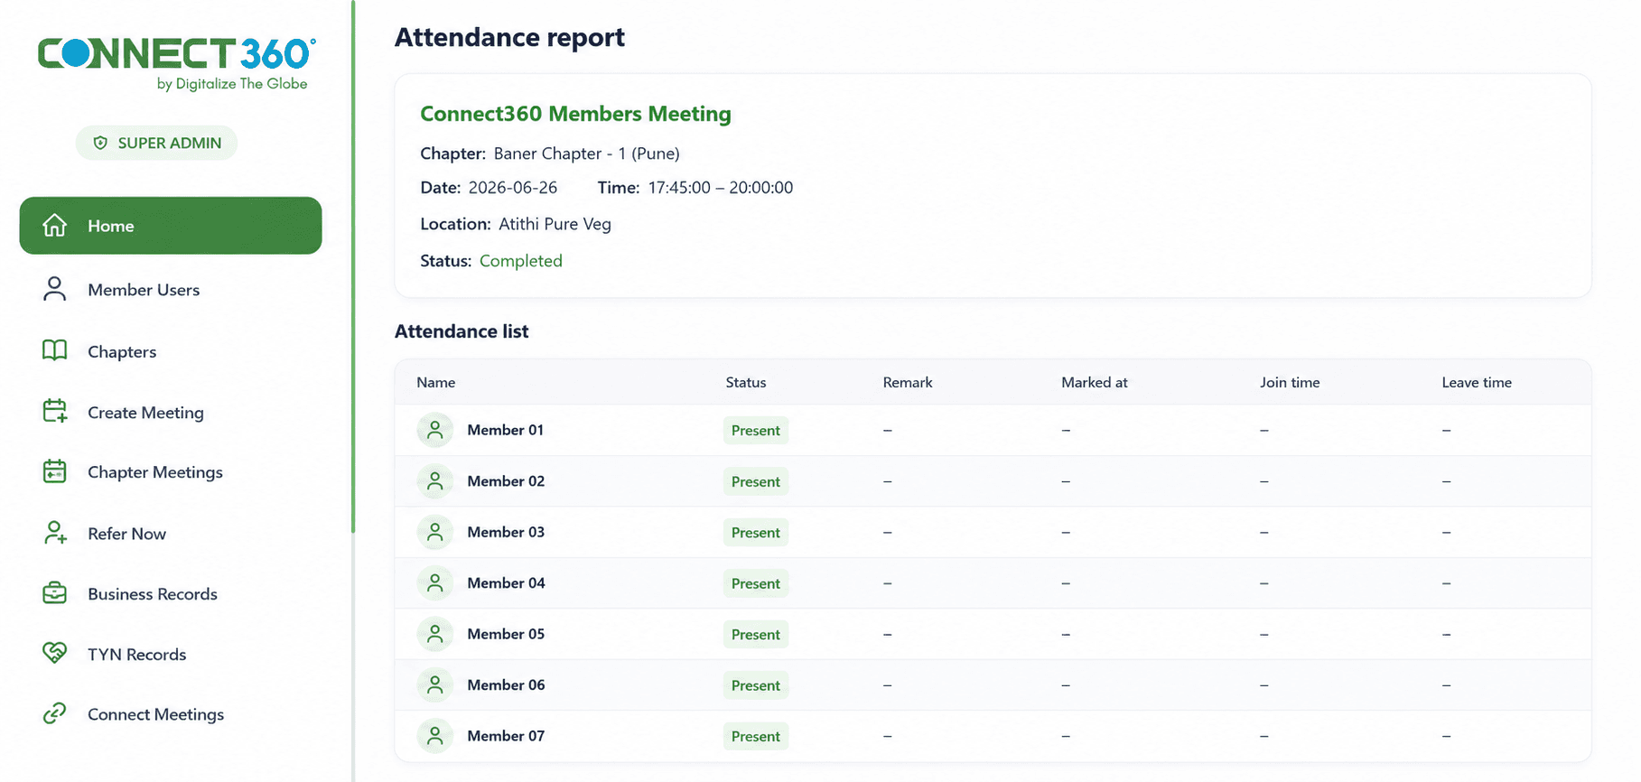The height and width of the screenshot is (782, 1641).
Task: Click the Attendance list heading
Action: tap(462, 331)
